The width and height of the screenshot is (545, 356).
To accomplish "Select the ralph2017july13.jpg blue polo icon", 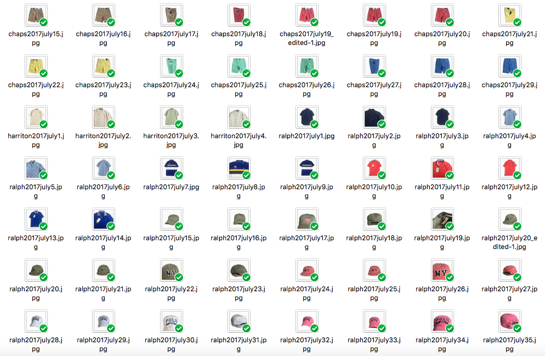I will (x=36, y=219).
